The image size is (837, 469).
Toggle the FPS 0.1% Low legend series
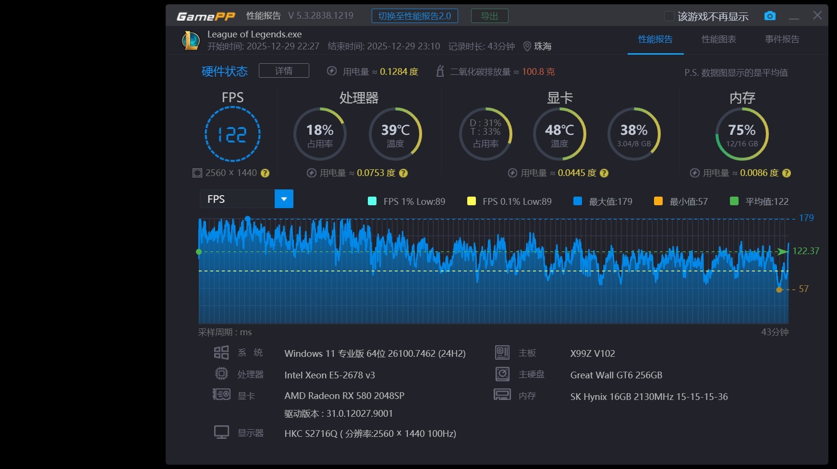(472, 201)
